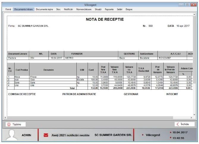Open the 2621 unread notifications link
Viewport: 199px width, 144px height.
[x=70, y=135]
